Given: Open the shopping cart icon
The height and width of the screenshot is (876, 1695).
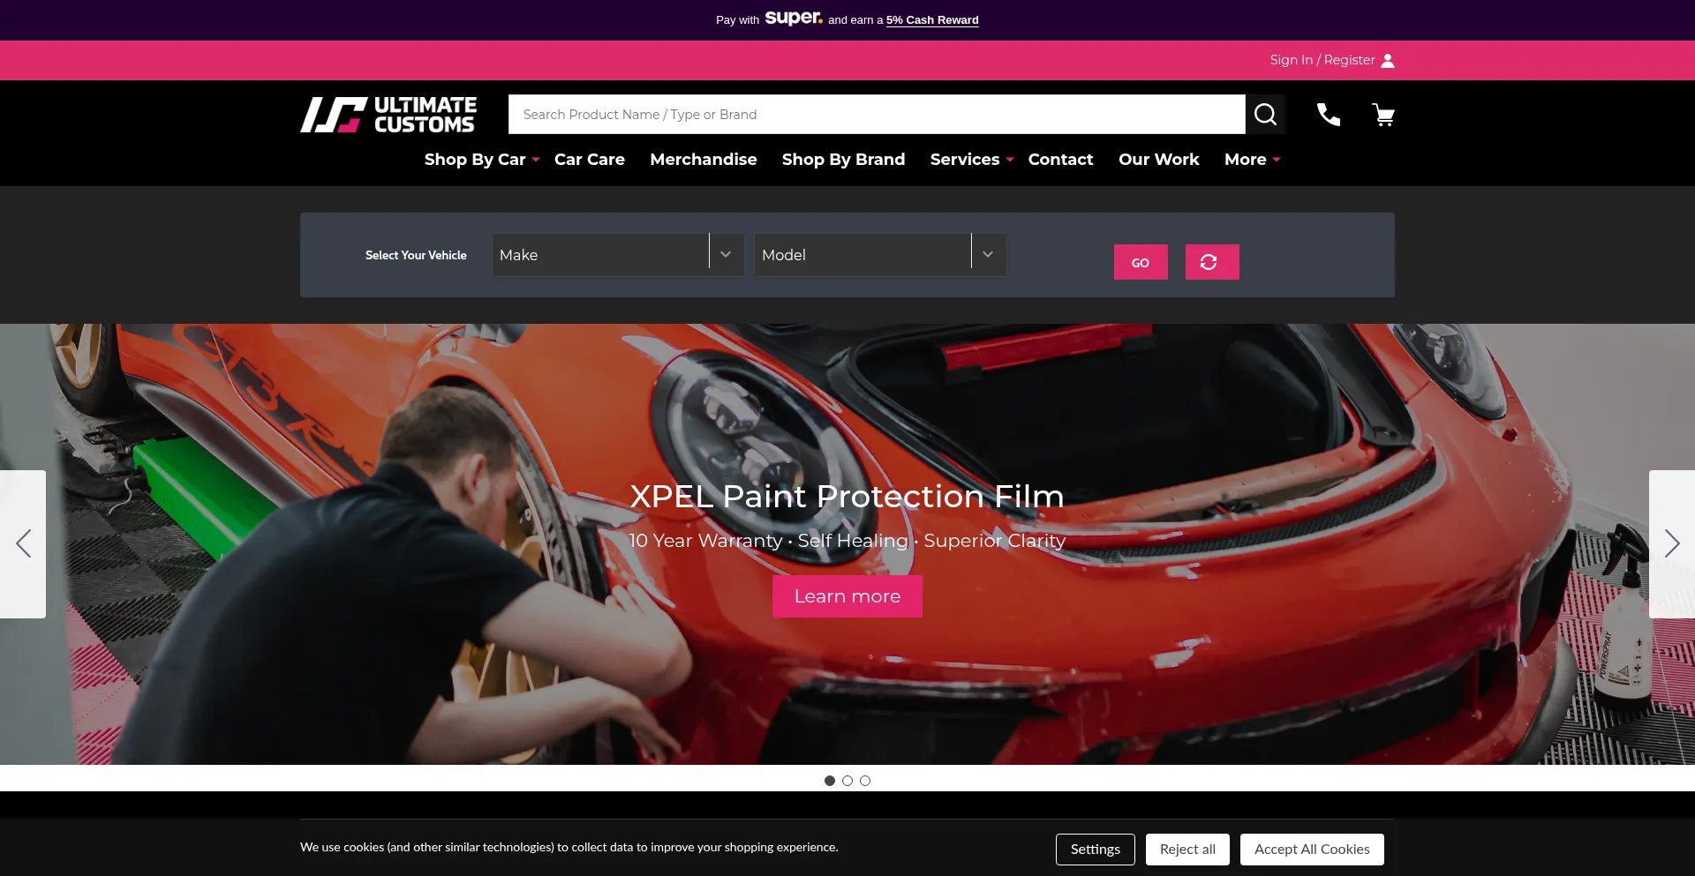Looking at the screenshot, I should click(1383, 115).
